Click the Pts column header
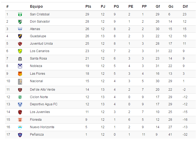 tap(88, 6)
